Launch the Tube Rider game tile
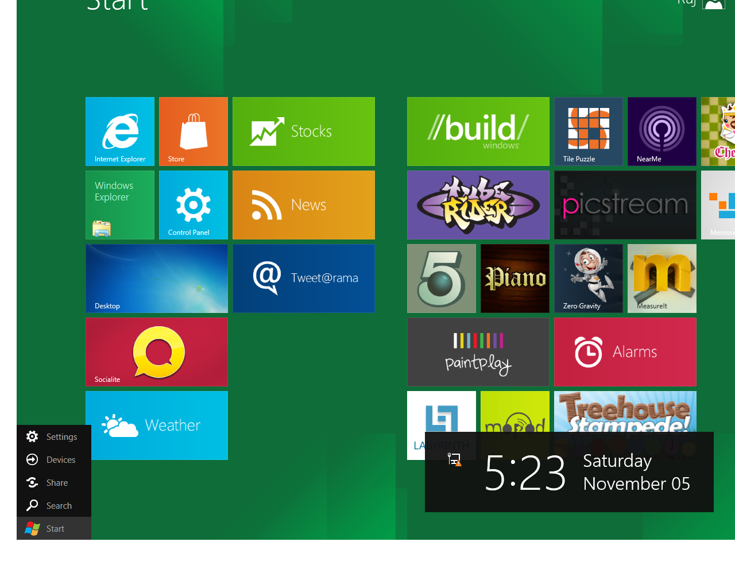 [x=478, y=205]
